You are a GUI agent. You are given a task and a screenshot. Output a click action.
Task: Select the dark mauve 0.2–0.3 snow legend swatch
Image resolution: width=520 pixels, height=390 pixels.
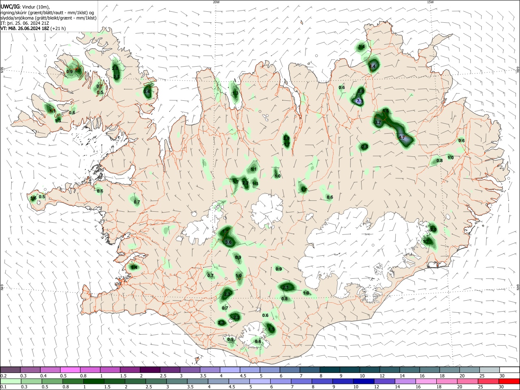tap(10, 370)
